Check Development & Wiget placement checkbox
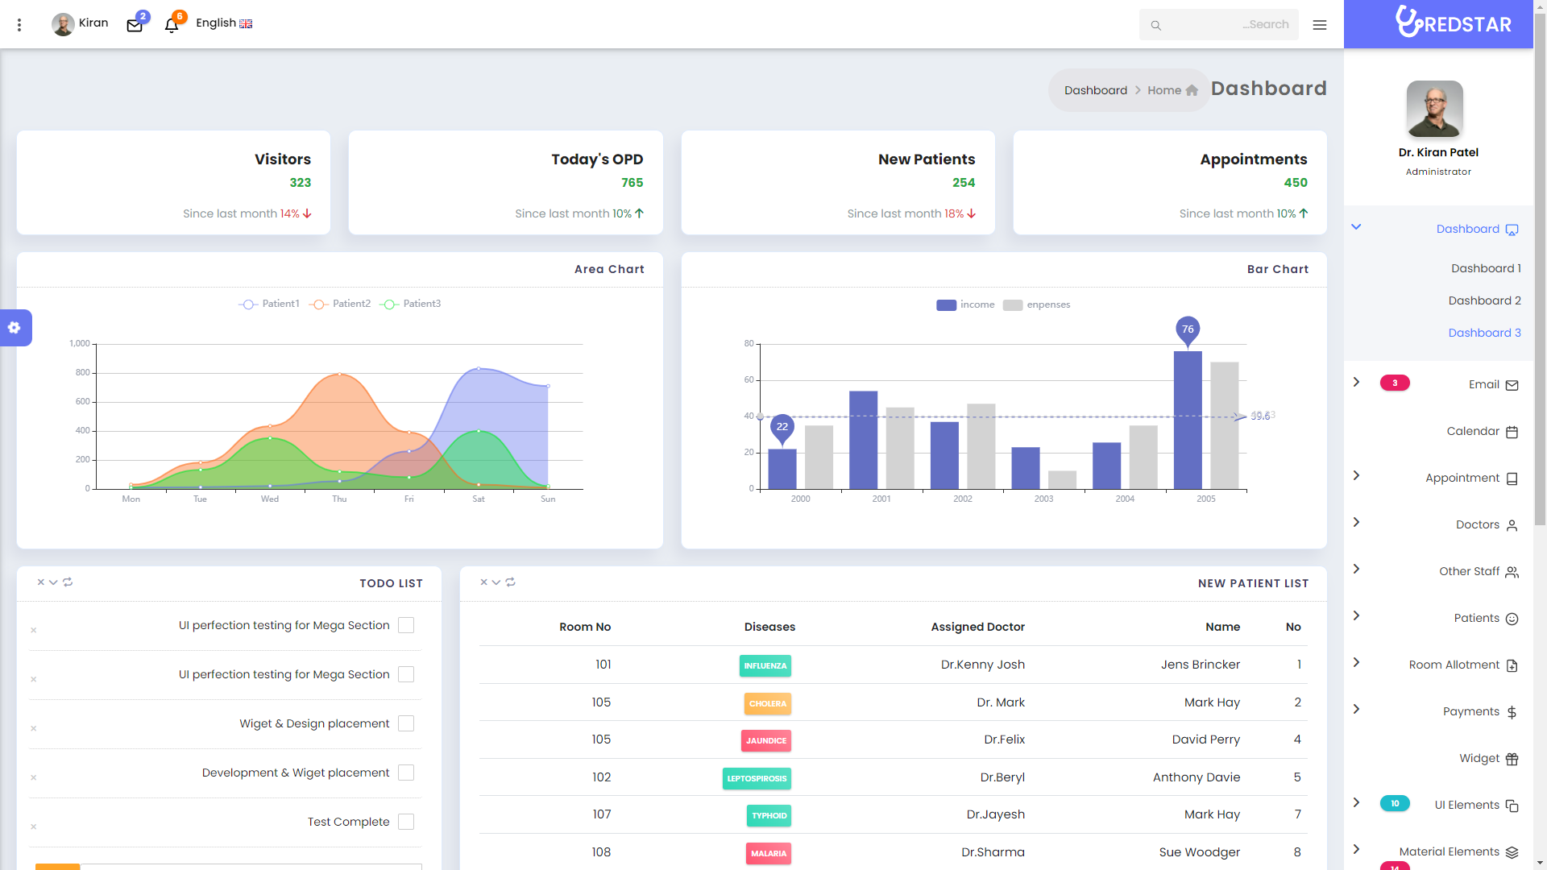This screenshot has height=870, width=1547. coord(407,772)
